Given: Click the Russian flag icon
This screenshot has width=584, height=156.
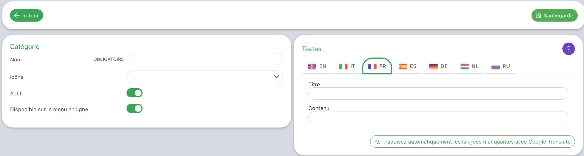Looking at the screenshot, I should click(x=495, y=66).
